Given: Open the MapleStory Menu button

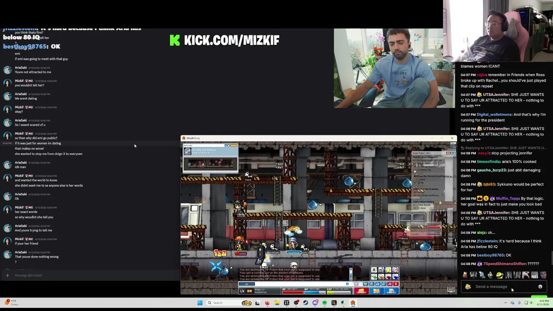Looking at the screenshot, I should pos(376,291).
